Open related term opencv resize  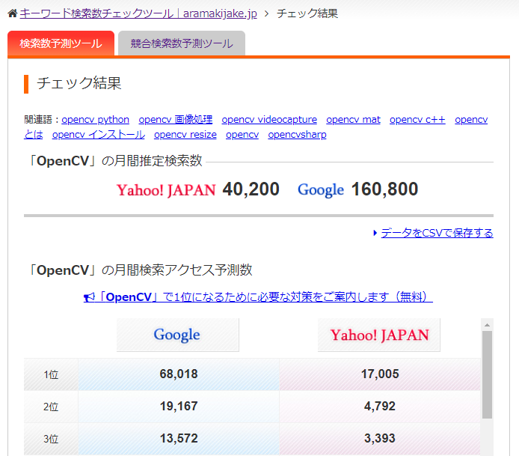pyautogui.click(x=185, y=135)
